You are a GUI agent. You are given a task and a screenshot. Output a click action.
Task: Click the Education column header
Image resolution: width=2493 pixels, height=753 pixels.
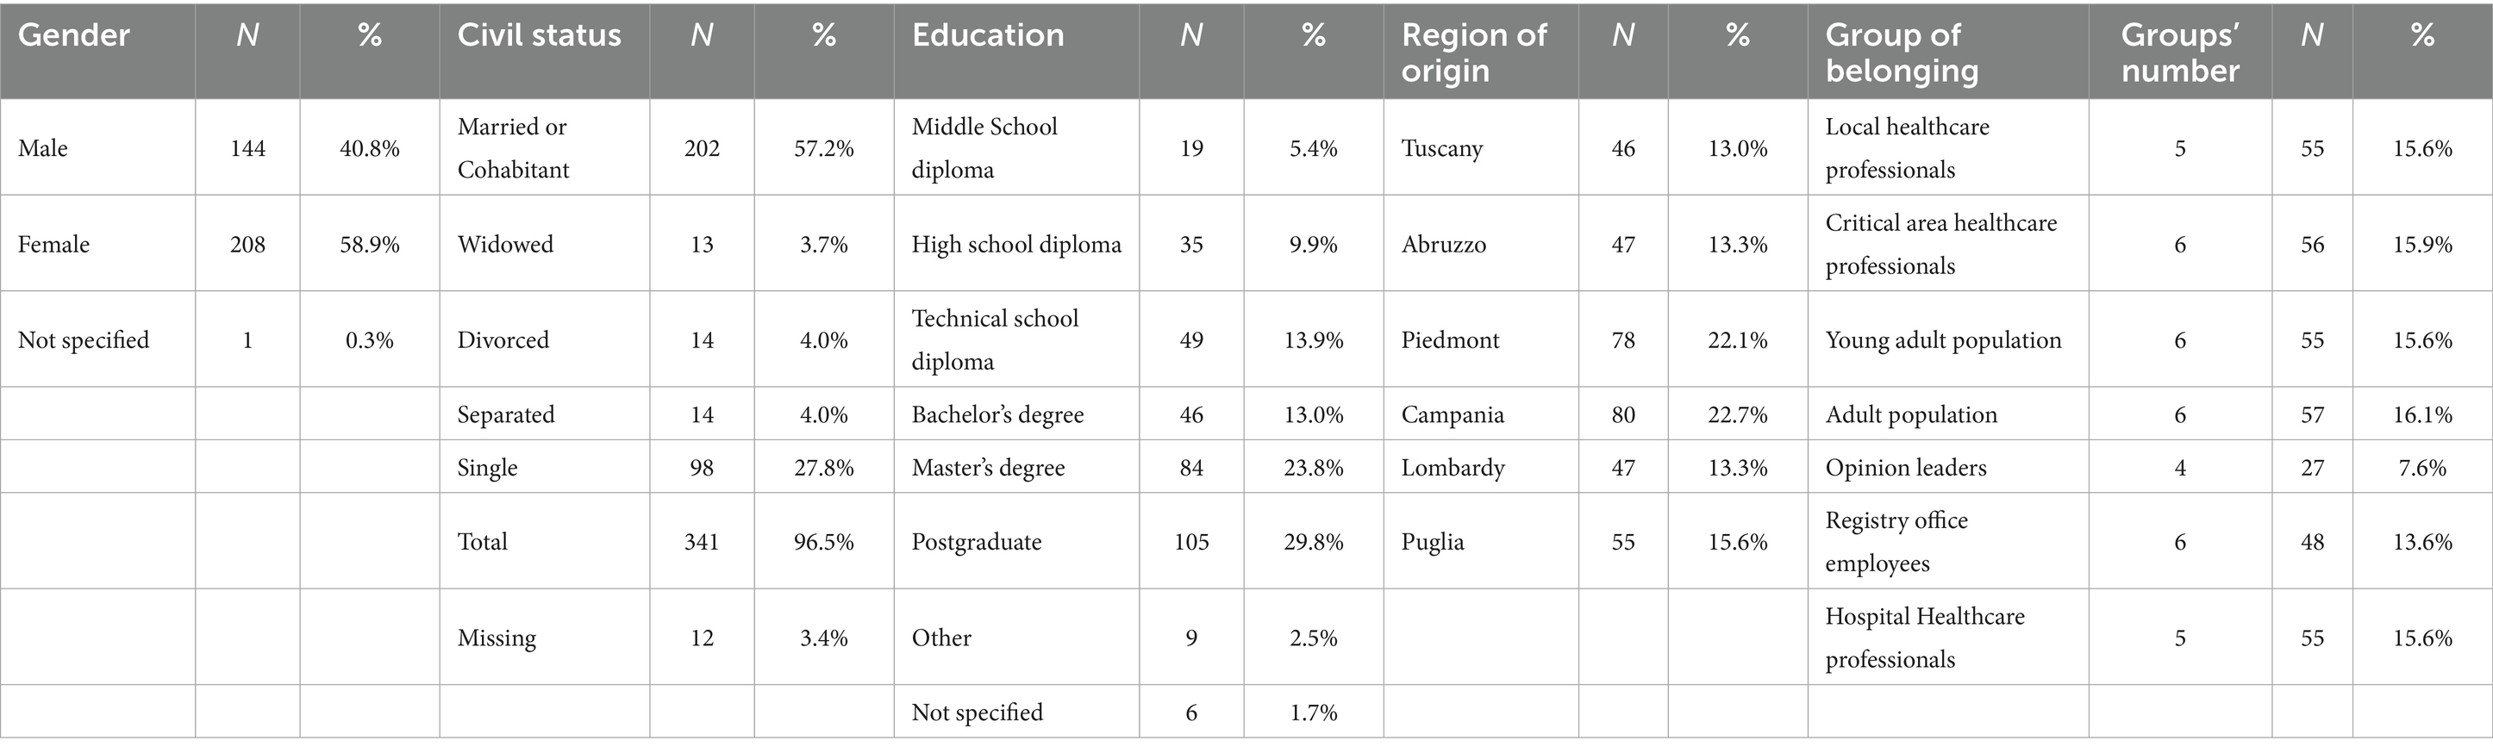click(x=987, y=36)
